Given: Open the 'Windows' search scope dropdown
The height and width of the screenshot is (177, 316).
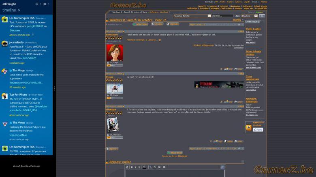Looking at the screenshot, I should point(250,16).
